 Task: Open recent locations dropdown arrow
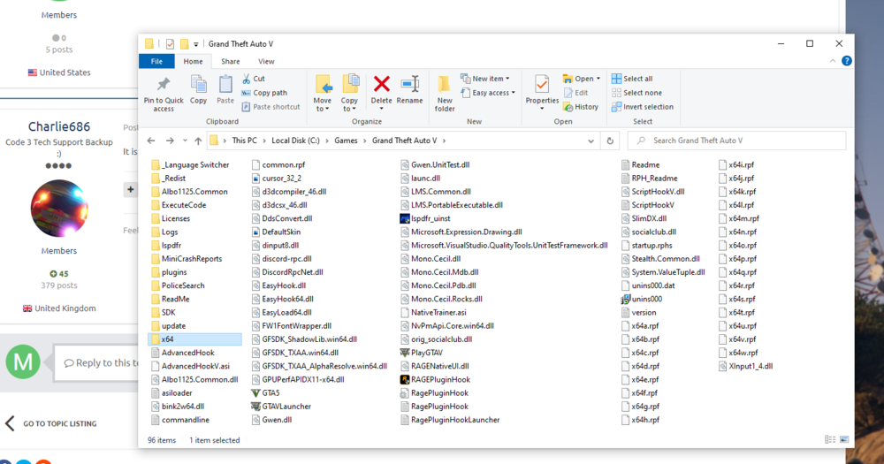(x=185, y=141)
